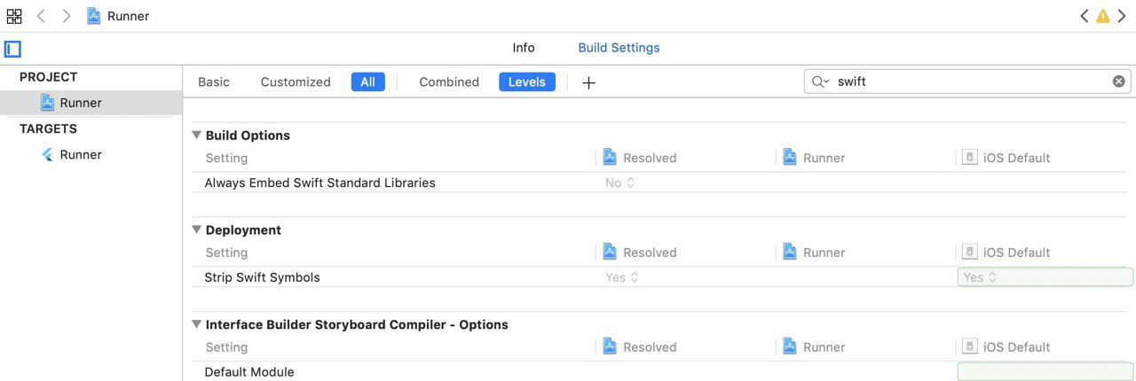Collapse the Build Options section
Viewport: 1136px width, 381px height.
tap(197, 136)
